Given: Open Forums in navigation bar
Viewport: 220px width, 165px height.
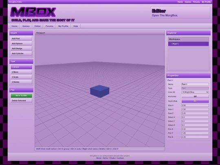Looking at the screenshot, I should pyautogui.click(x=49, y=26).
